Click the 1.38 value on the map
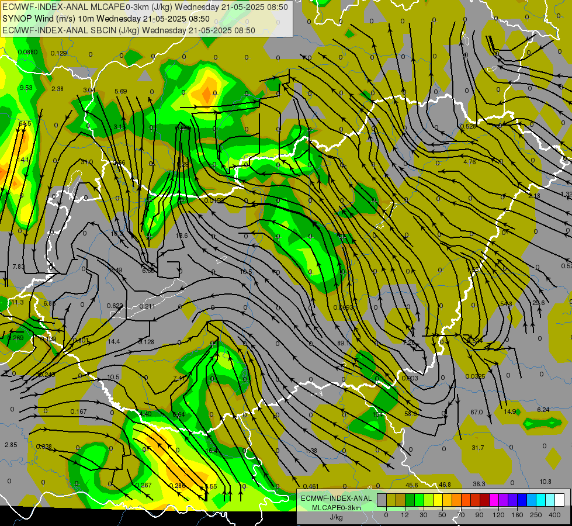 pos(311,451)
